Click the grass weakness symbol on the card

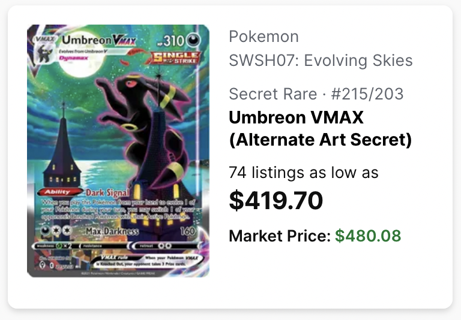tap(58, 246)
